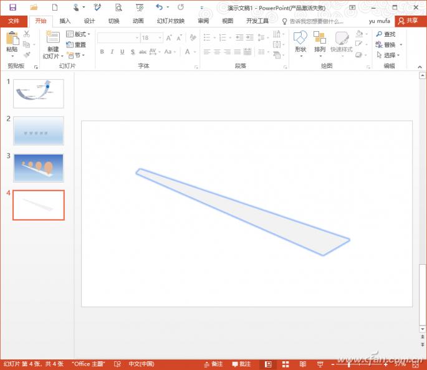Click the Paste (粘贴) icon
The height and width of the screenshot is (370, 427).
(12, 41)
